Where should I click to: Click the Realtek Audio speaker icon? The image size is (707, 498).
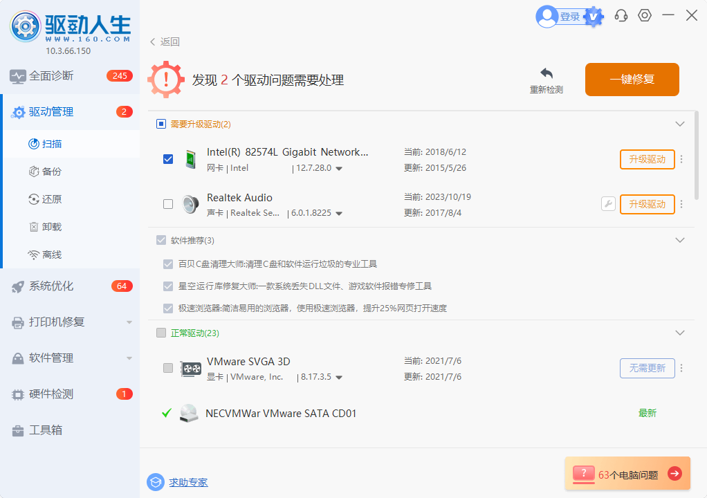pyautogui.click(x=190, y=205)
